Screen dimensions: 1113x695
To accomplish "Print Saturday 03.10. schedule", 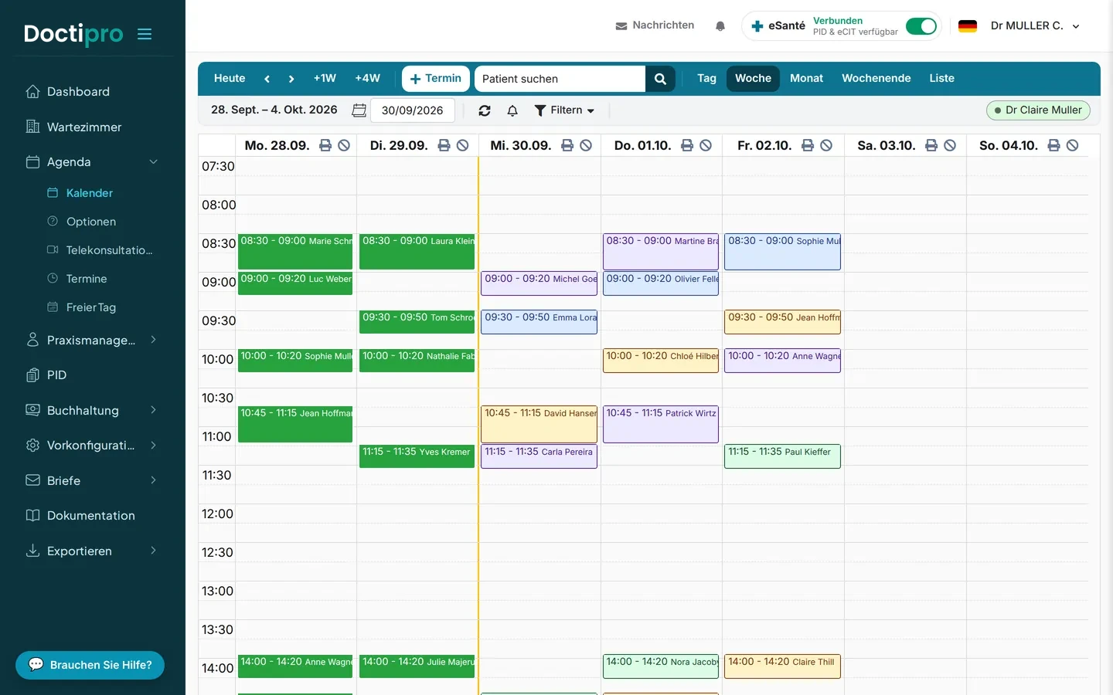I will tap(931, 145).
